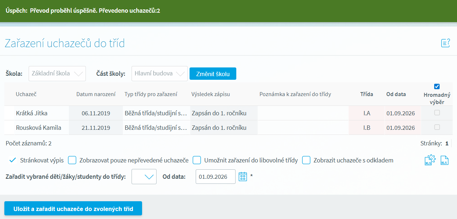The width and height of the screenshot is (457, 219).
Task: Enable Umožnit zařazení do libovolné třídy
Action: tap(197, 160)
